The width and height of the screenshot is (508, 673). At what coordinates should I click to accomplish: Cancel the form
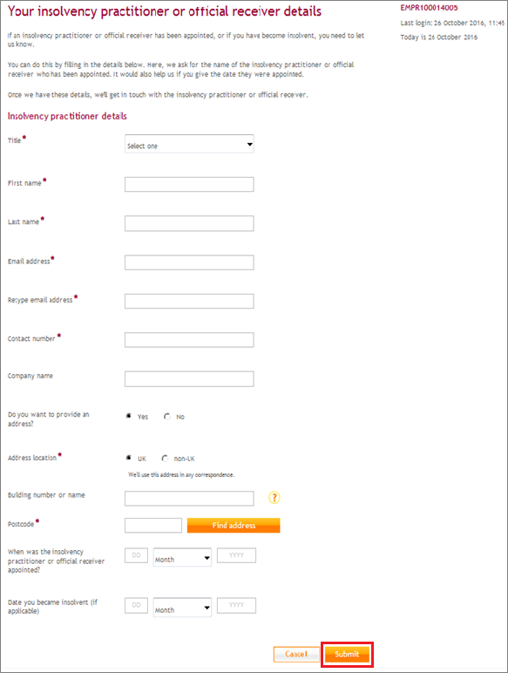click(x=296, y=654)
